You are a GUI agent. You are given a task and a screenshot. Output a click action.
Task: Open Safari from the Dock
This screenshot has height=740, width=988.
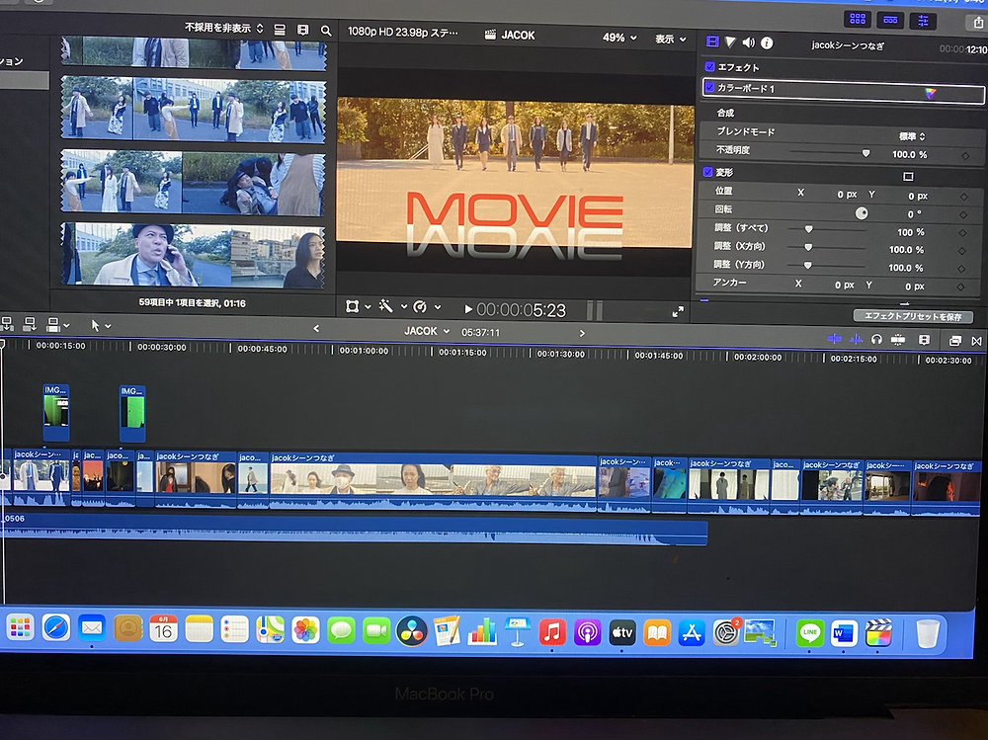click(56, 627)
